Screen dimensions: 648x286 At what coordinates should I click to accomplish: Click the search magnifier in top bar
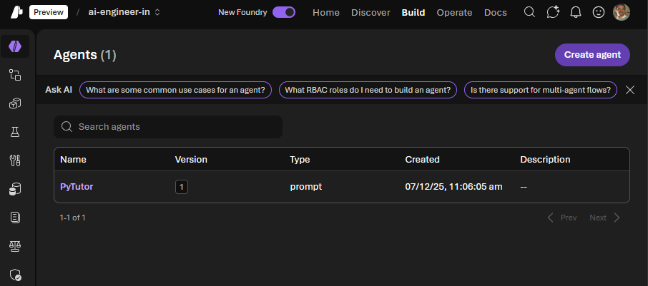click(x=529, y=12)
